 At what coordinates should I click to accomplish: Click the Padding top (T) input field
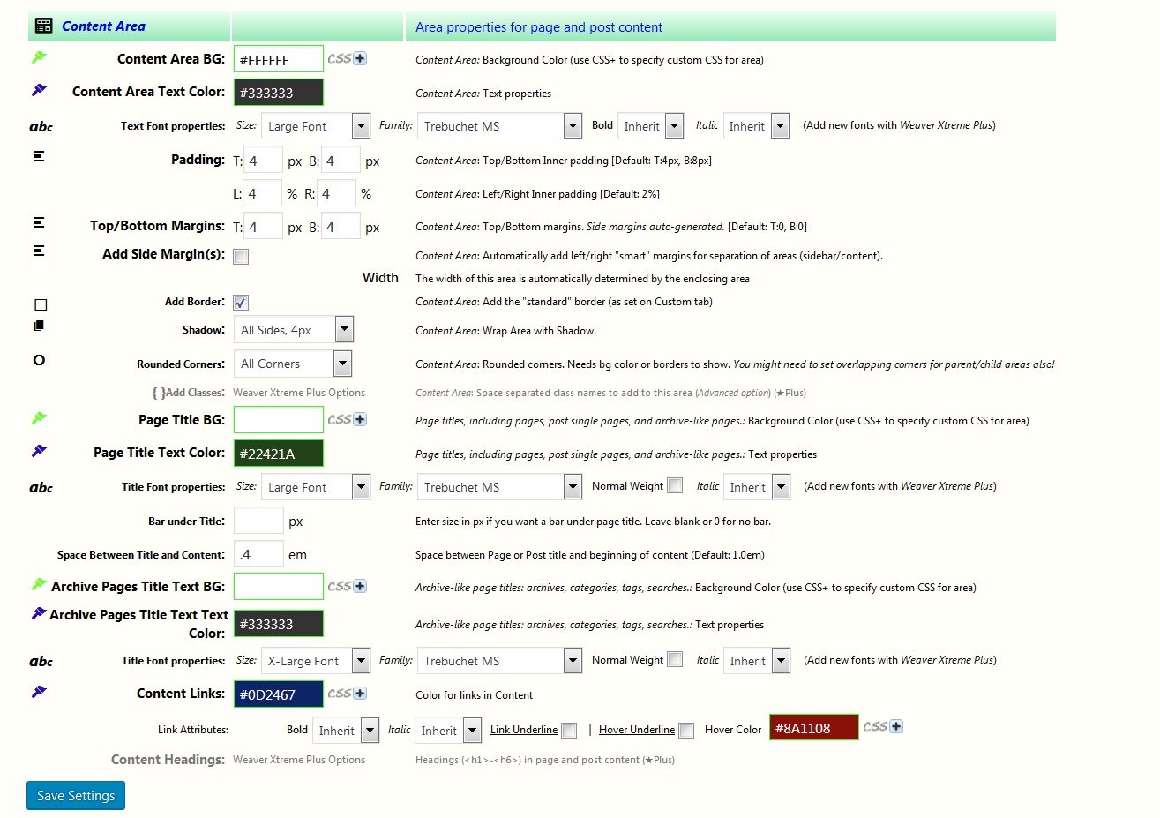coord(263,160)
